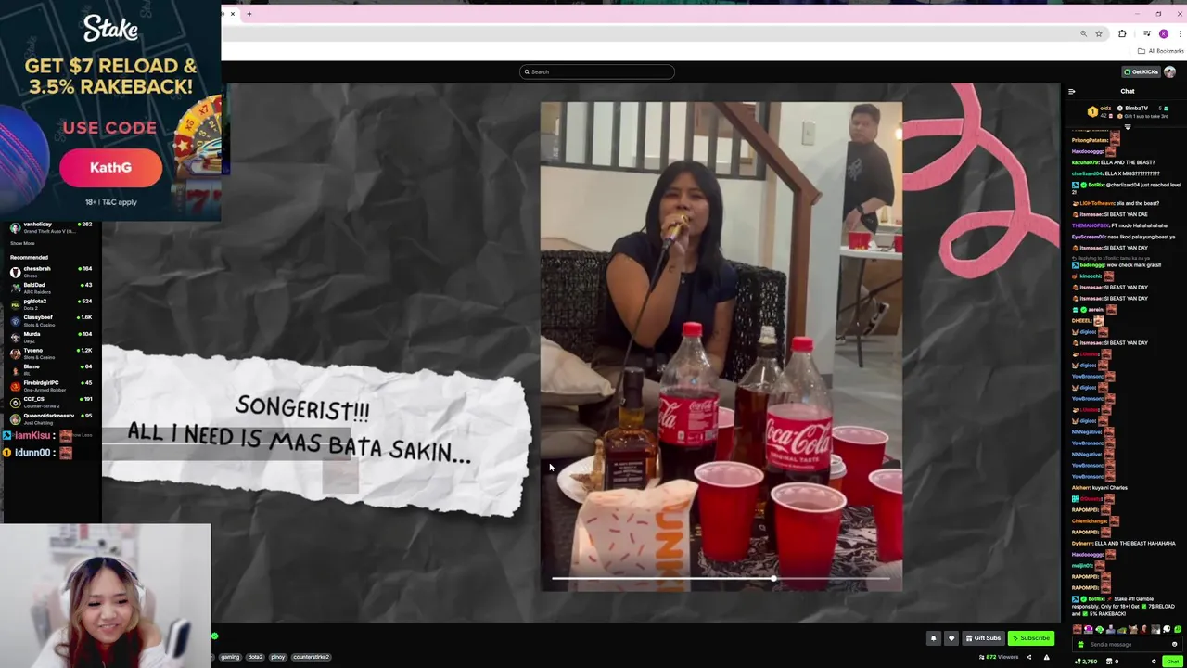Open the BaldDad recommended channel
Viewport: 1187px width, 668px height.
(x=52, y=288)
